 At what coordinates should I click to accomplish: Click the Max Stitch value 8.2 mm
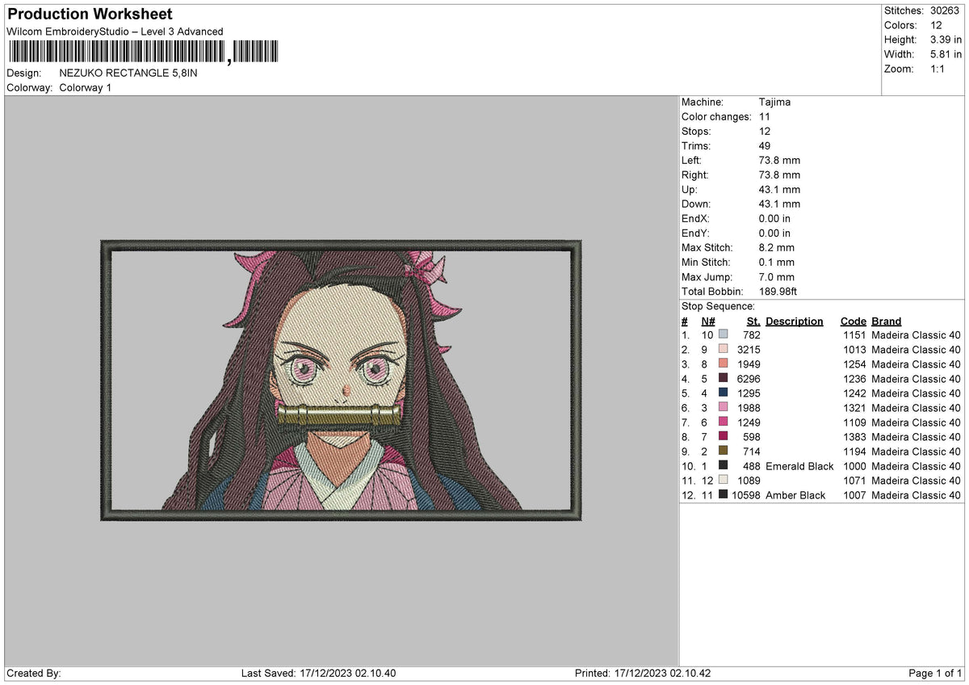pos(777,247)
